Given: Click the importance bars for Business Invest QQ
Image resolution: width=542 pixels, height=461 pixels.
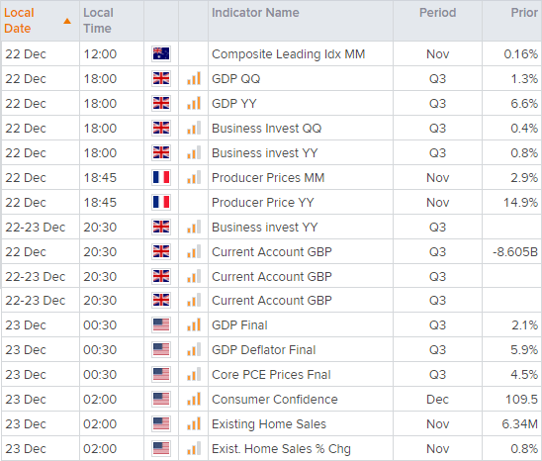Looking at the screenshot, I should click(x=194, y=128).
